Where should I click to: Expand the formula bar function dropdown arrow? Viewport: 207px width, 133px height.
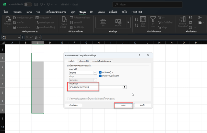click(x=39, y=38)
